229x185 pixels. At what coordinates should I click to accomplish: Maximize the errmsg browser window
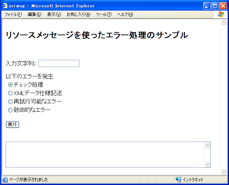(x=215, y=6)
